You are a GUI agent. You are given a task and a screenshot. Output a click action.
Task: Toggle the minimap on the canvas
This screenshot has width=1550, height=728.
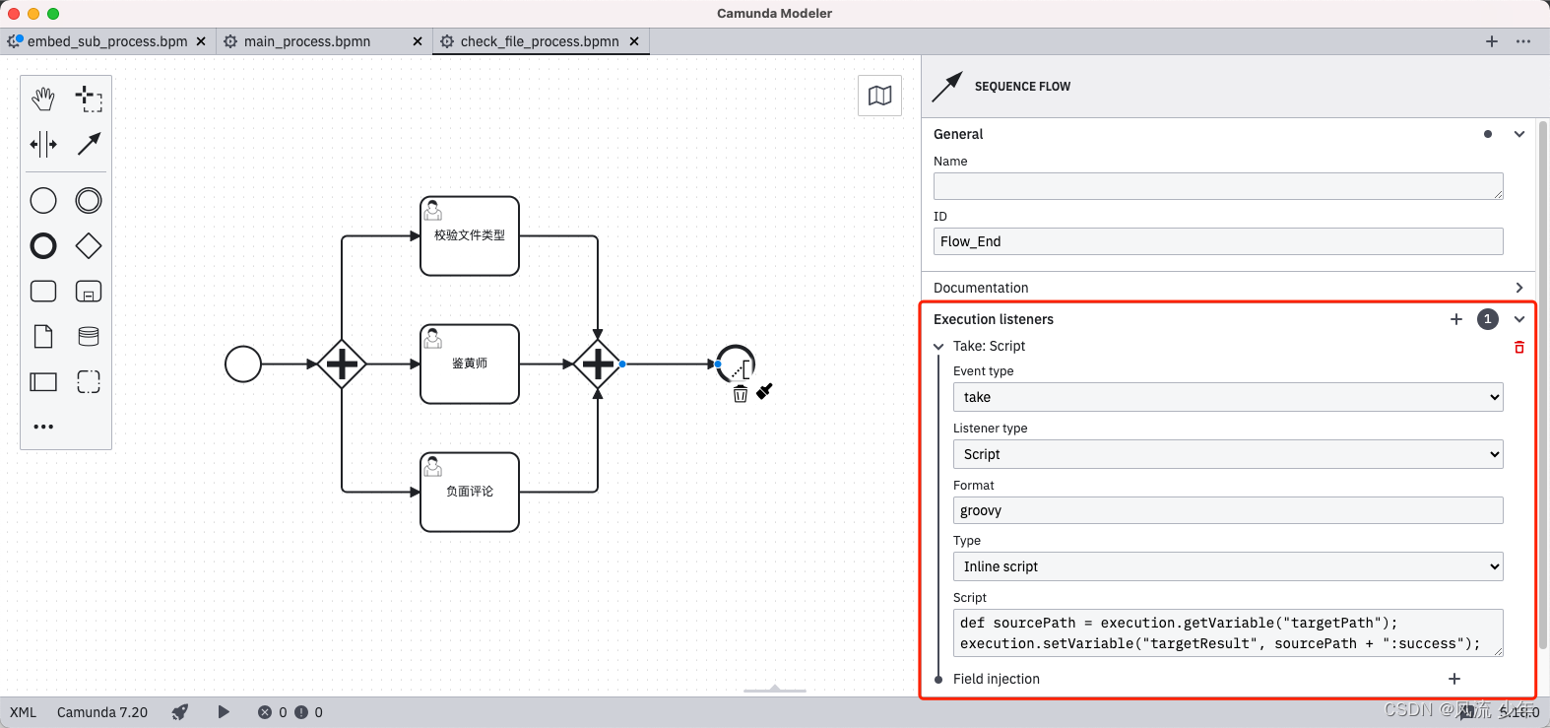tap(880, 96)
